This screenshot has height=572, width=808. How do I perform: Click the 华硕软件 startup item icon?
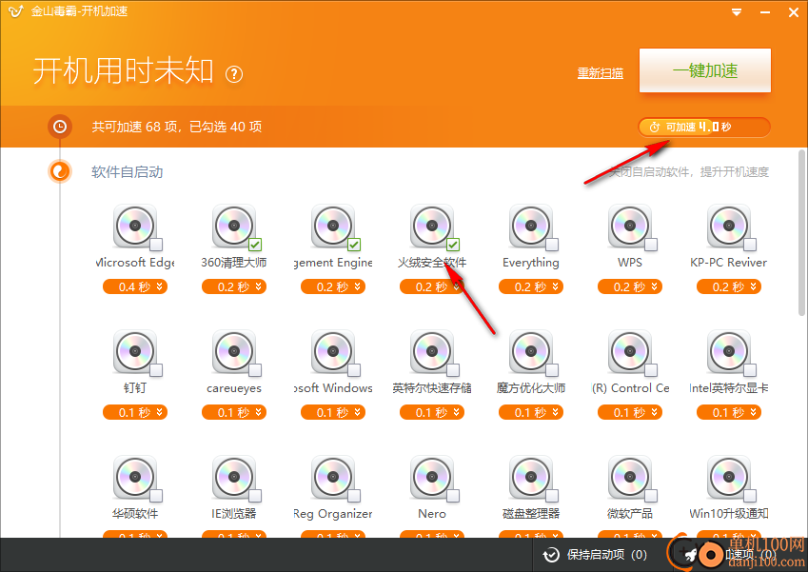coord(135,477)
